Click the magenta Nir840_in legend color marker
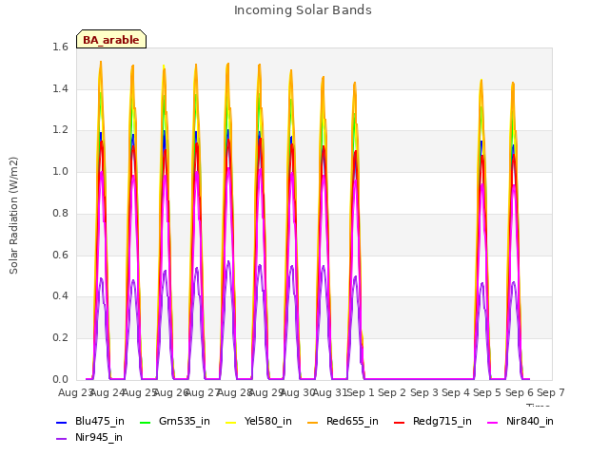Screen dimensions: 609x456 click(493, 422)
